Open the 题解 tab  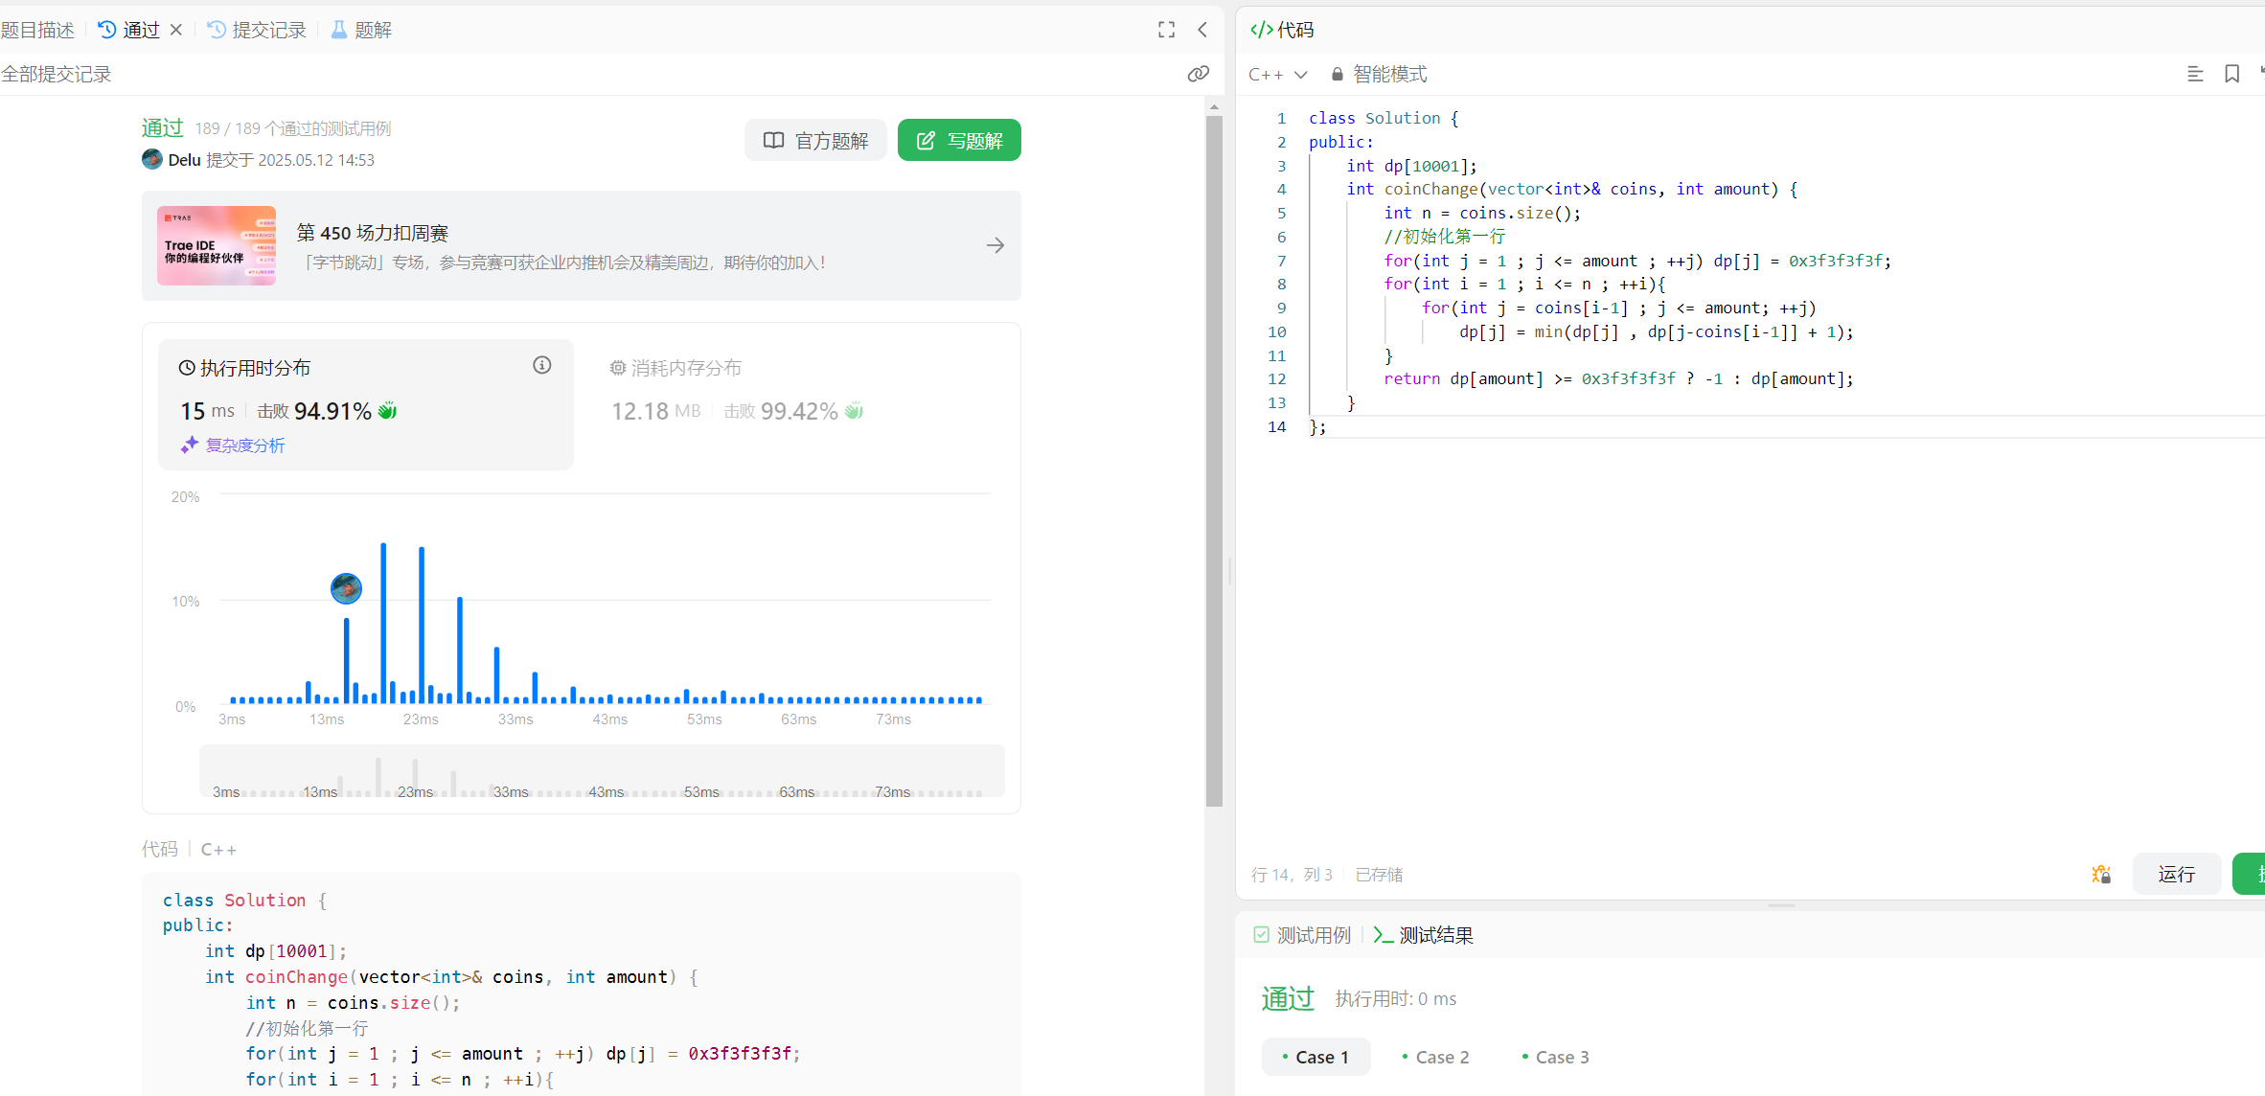coord(362,30)
